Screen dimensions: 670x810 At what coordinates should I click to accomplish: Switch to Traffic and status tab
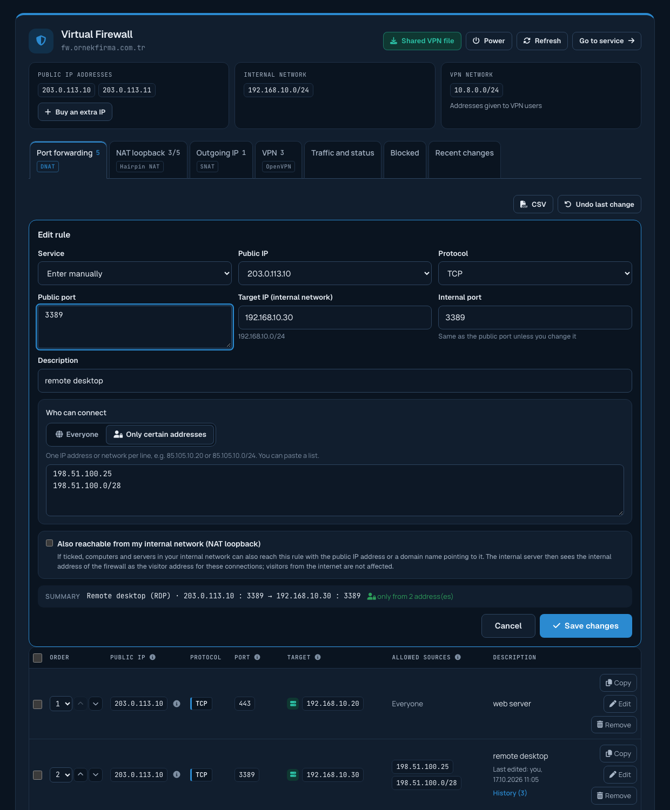tap(343, 160)
